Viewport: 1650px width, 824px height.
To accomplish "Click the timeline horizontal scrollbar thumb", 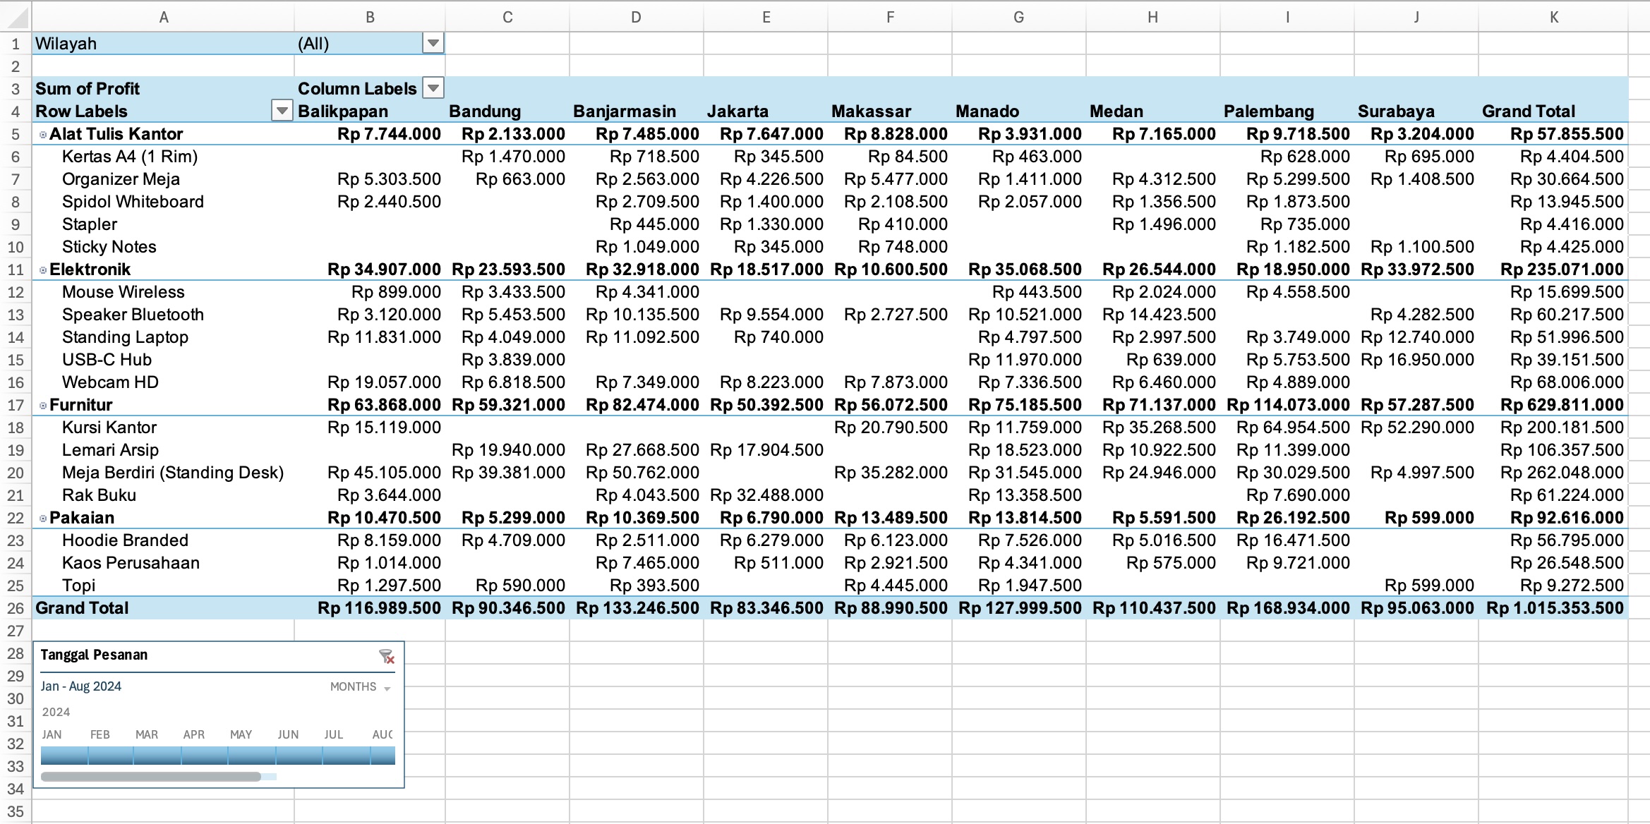I will point(151,777).
